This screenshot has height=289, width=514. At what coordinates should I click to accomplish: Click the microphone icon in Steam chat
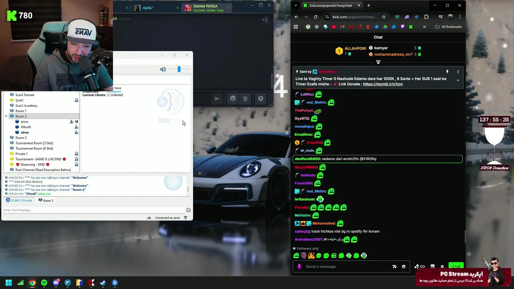point(261,98)
